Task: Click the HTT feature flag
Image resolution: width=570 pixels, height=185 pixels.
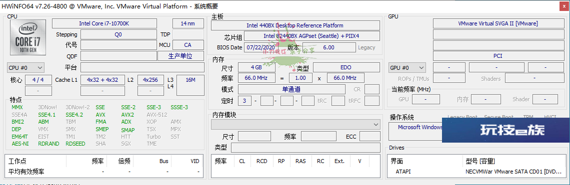Action: (x=126, y=137)
